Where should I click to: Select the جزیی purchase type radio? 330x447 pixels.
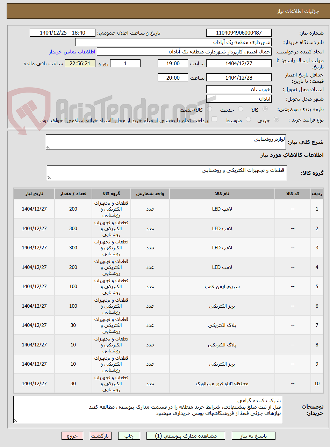[276, 119]
